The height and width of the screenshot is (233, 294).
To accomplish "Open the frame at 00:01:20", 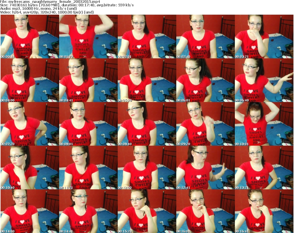I will pos(88,36).
